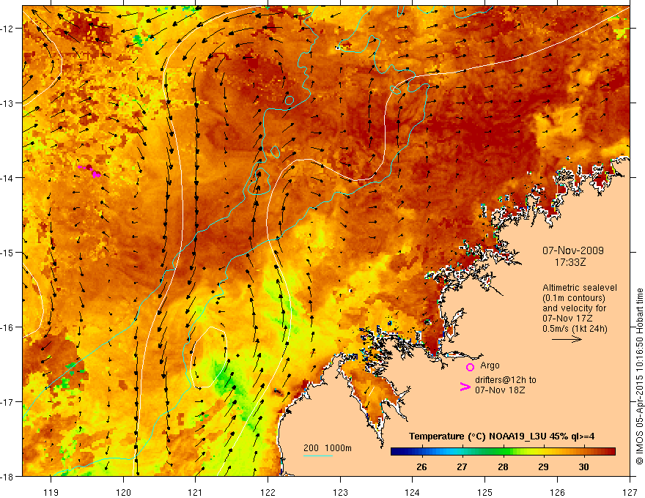Screen dimensions: 645x498
Task: Click the IMOS copyright timestamp text
Action: coord(639,377)
